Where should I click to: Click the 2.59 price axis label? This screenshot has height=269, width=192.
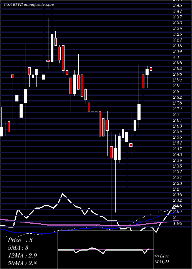[177, 131]
